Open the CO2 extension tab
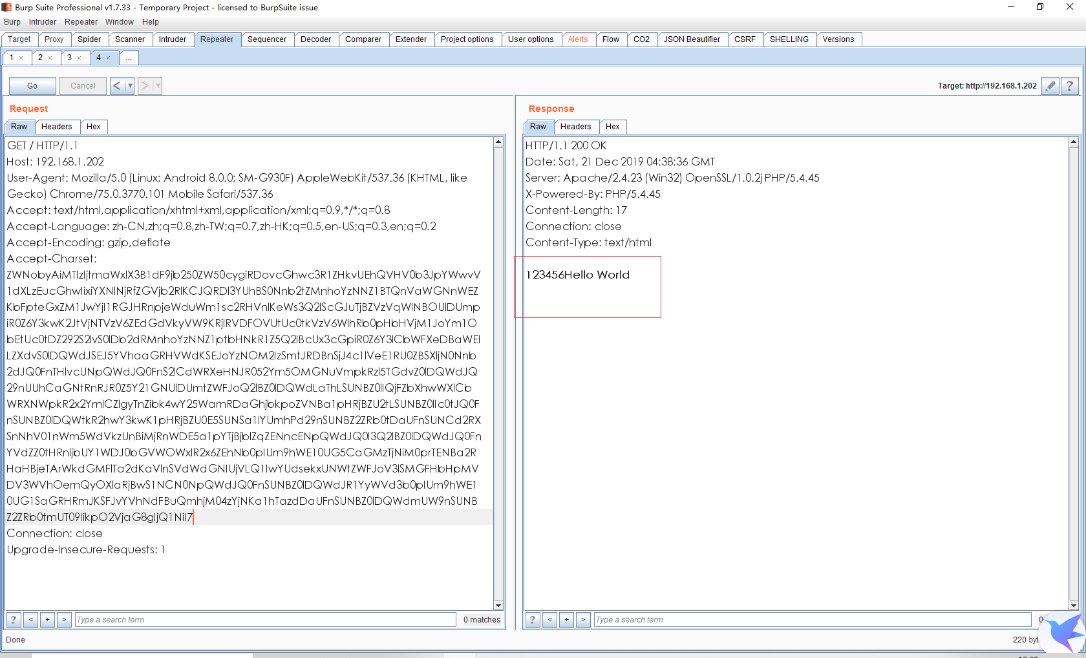Viewport: 1086px width, 658px height. pyautogui.click(x=642, y=39)
